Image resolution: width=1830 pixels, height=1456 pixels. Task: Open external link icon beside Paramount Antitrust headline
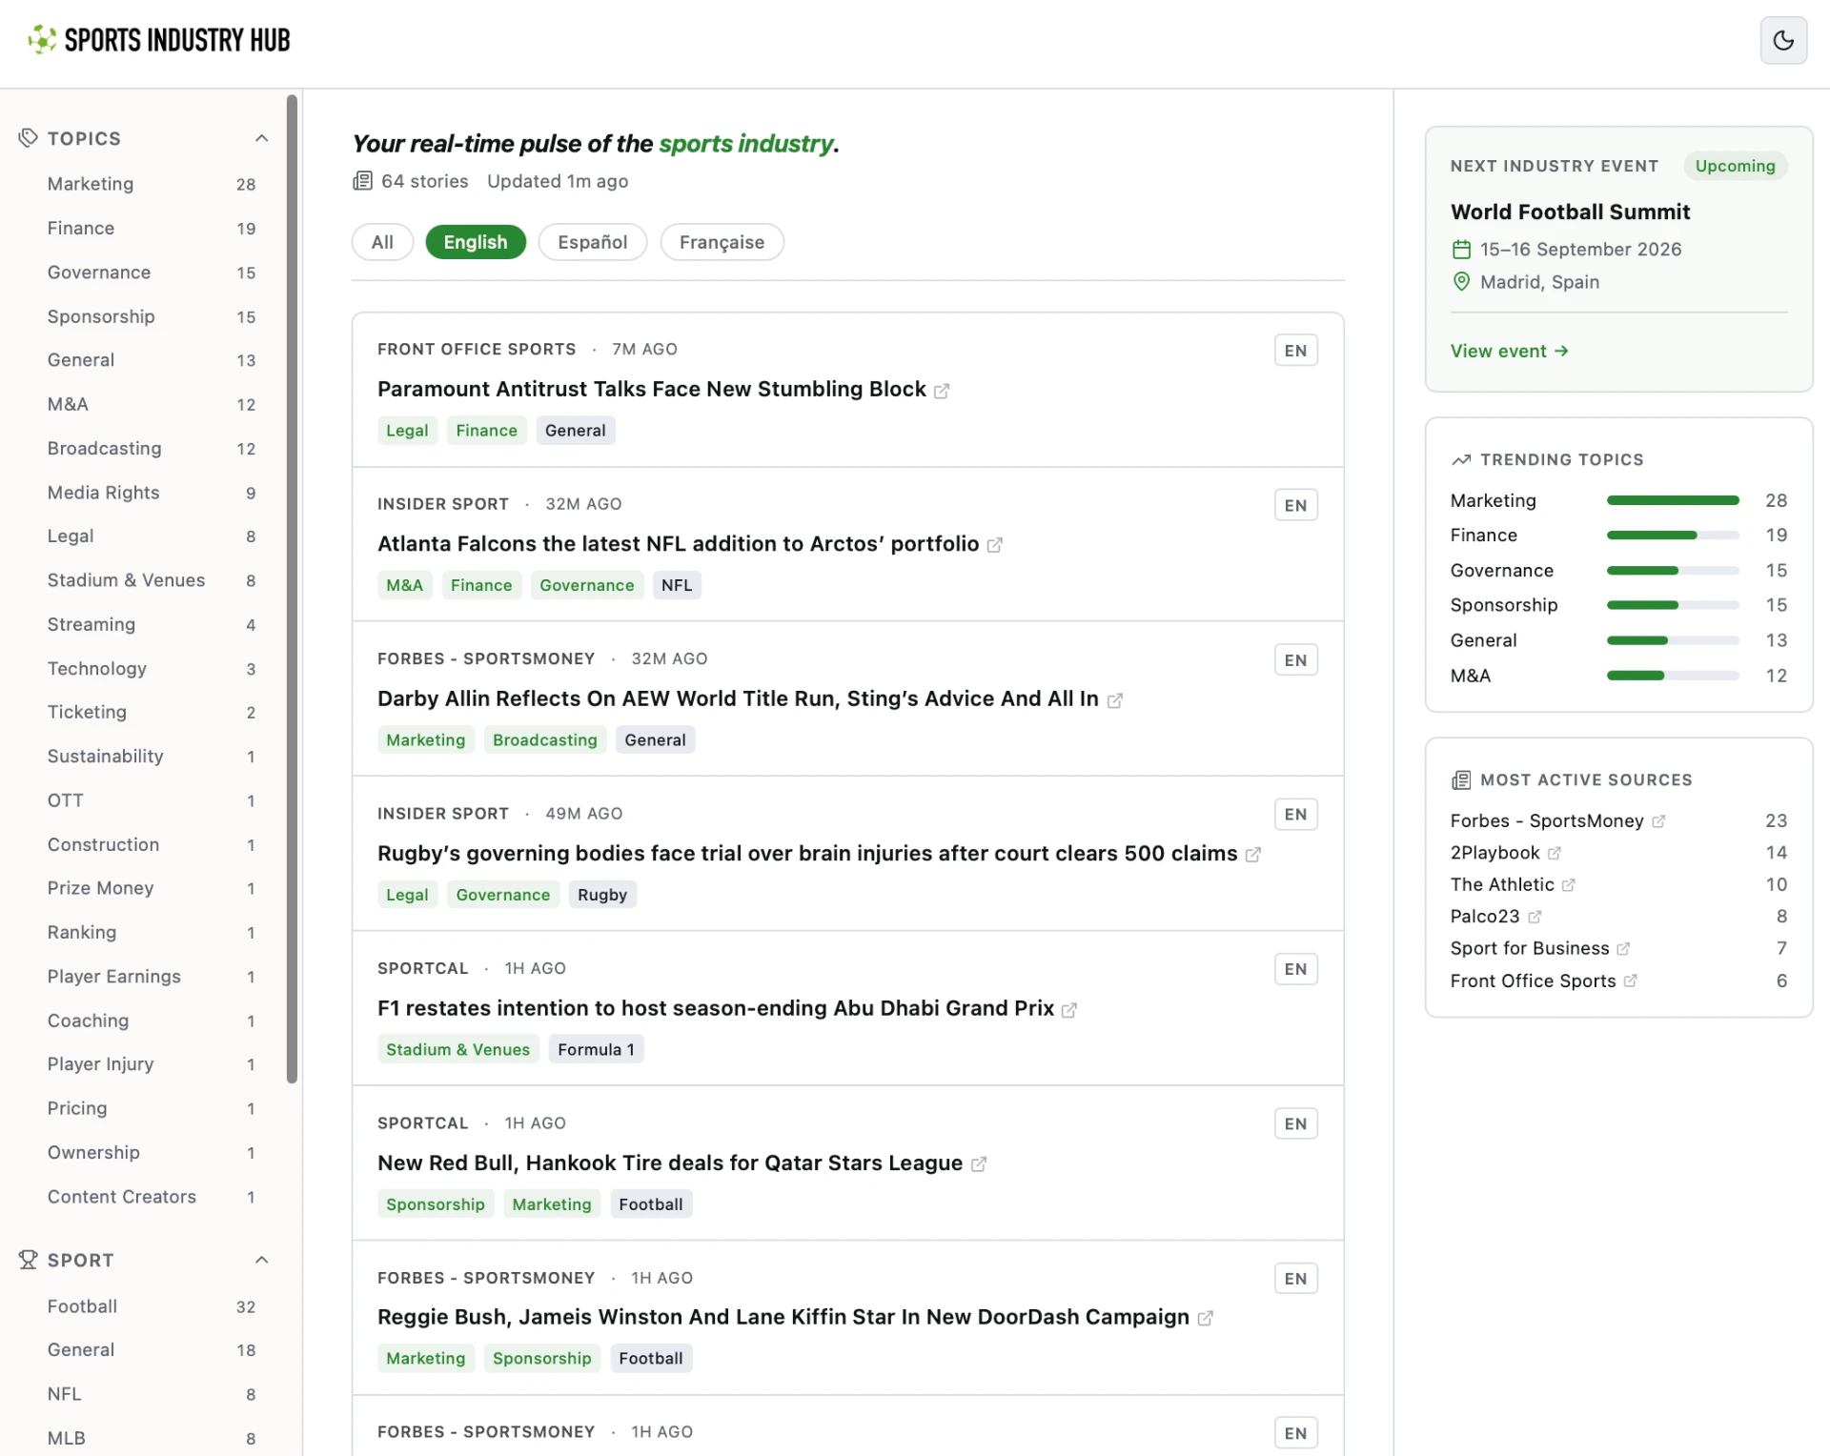[x=942, y=391]
